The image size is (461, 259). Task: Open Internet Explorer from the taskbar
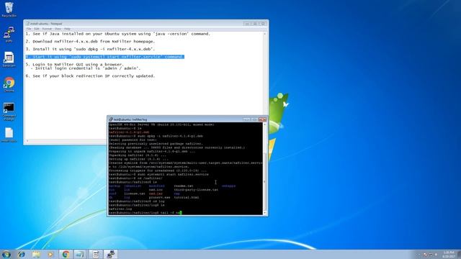click(22, 254)
